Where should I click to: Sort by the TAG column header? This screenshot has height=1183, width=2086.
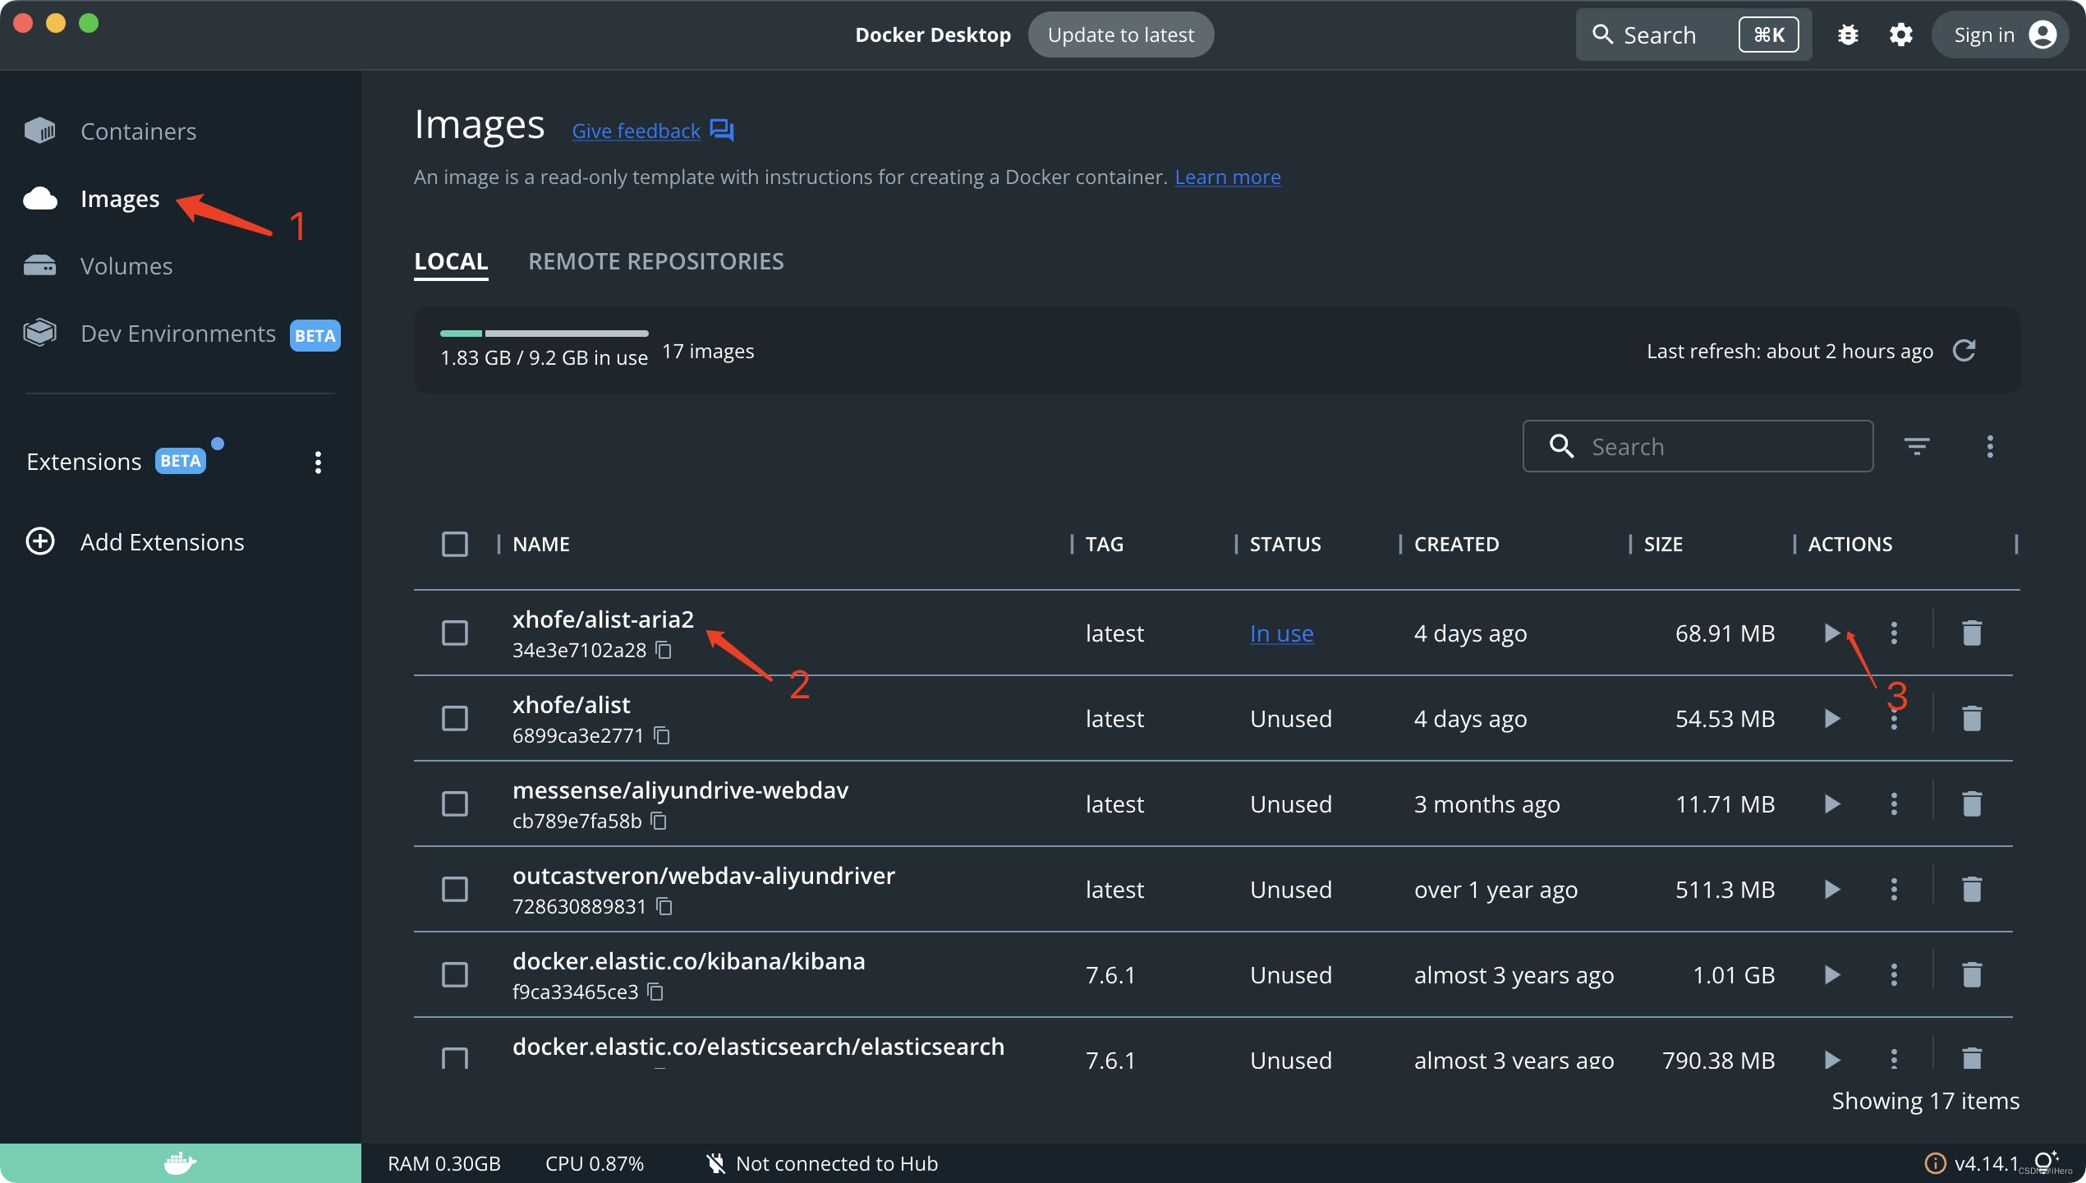(1104, 544)
